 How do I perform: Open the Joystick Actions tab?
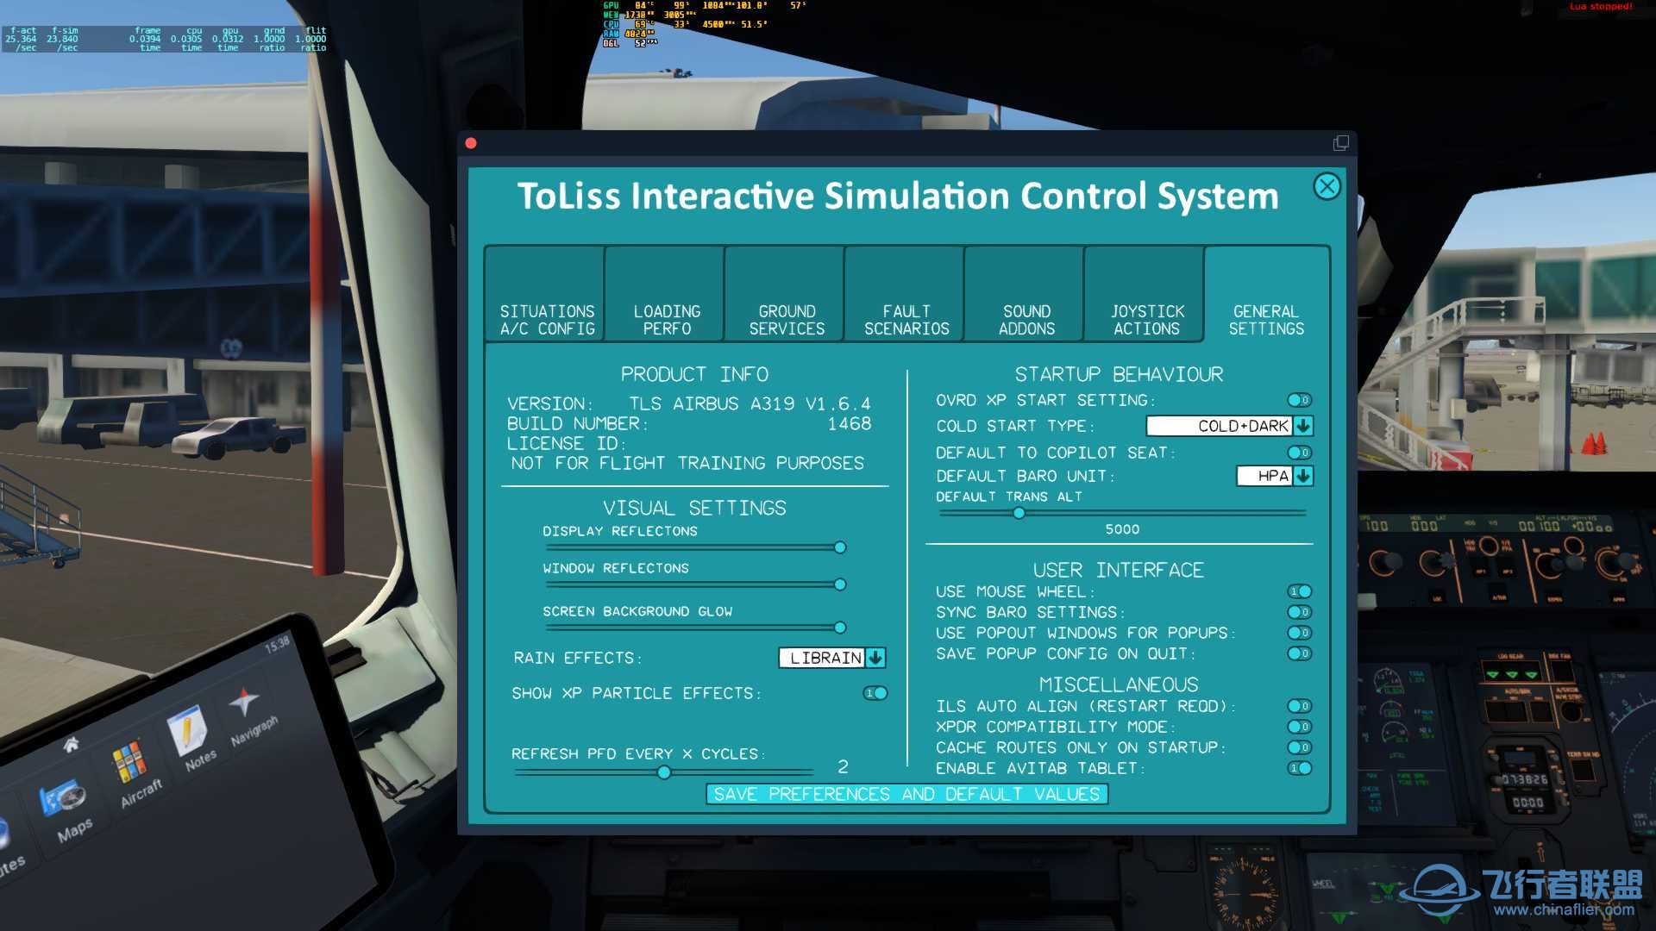tap(1146, 295)
